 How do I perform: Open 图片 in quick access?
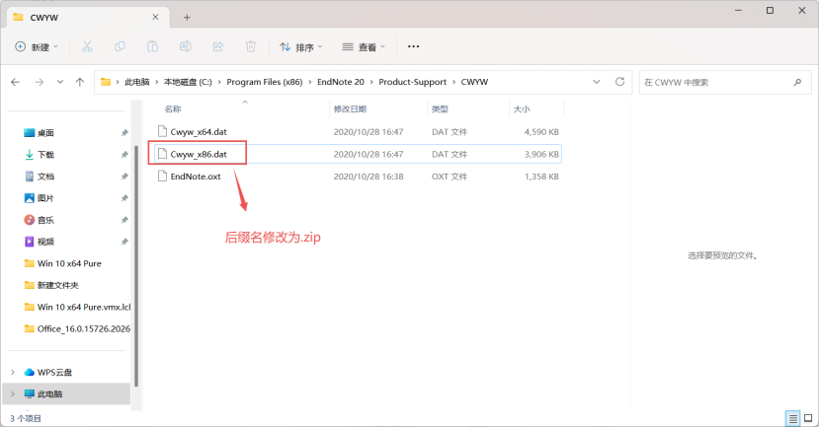pyautogui.click(x=45, y=198)
